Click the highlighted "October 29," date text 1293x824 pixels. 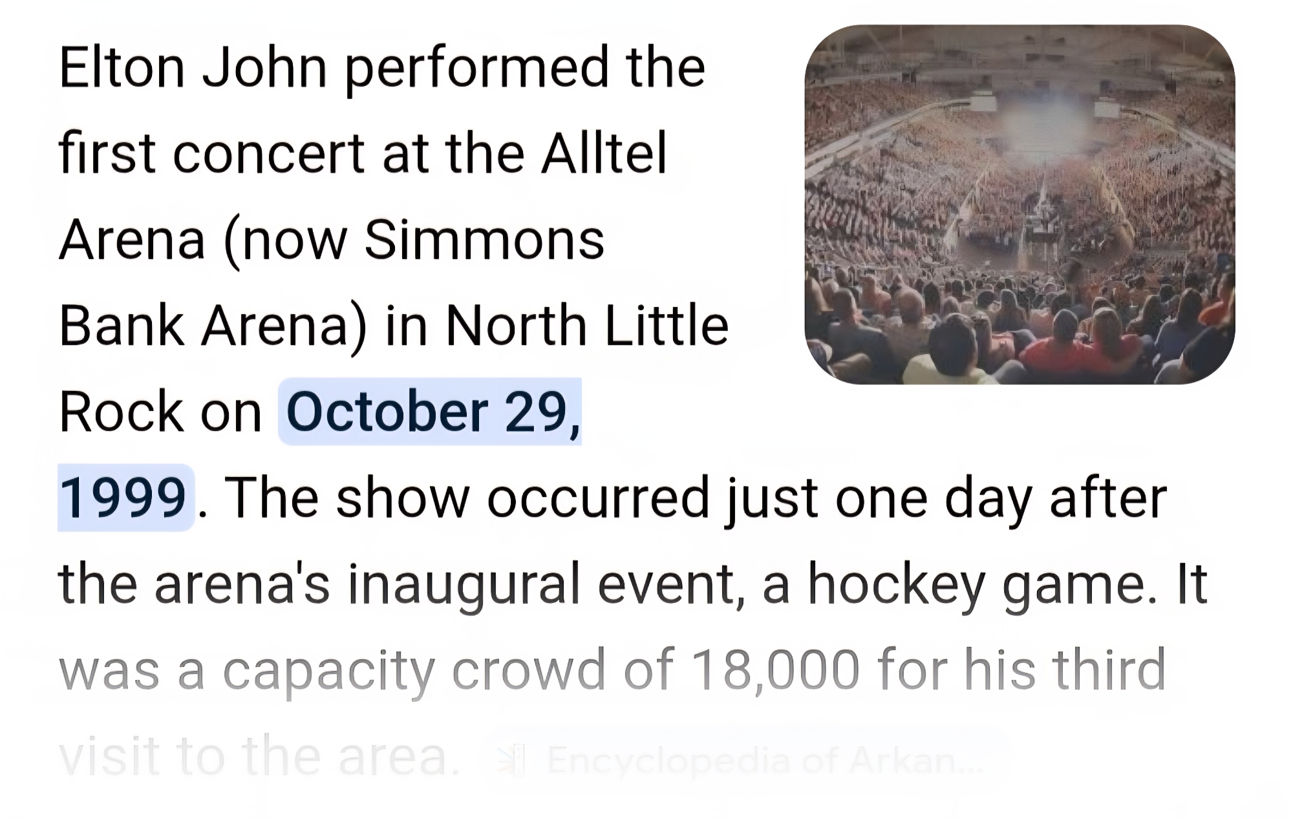click(431, 412)
